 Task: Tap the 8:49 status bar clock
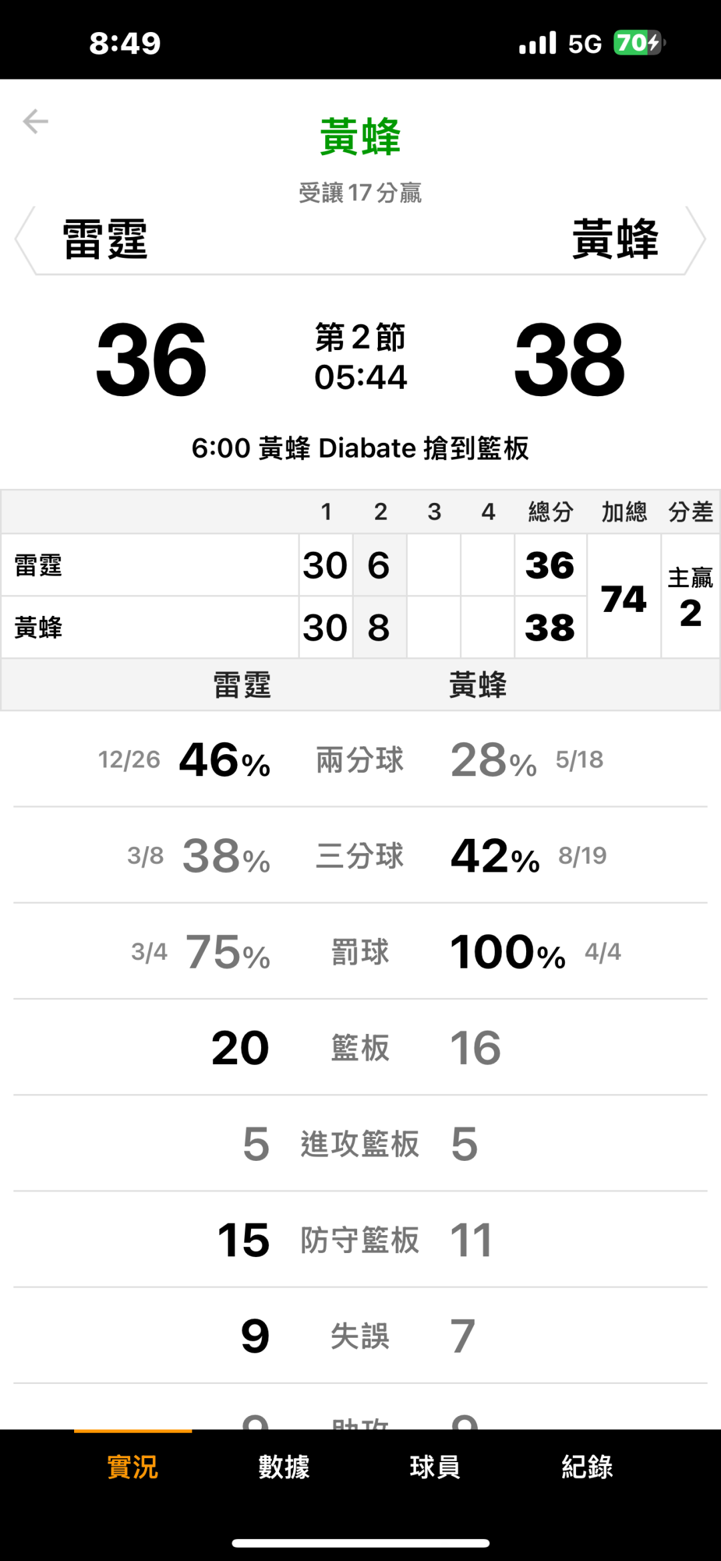pyautogui.click(x=126, y=43)
